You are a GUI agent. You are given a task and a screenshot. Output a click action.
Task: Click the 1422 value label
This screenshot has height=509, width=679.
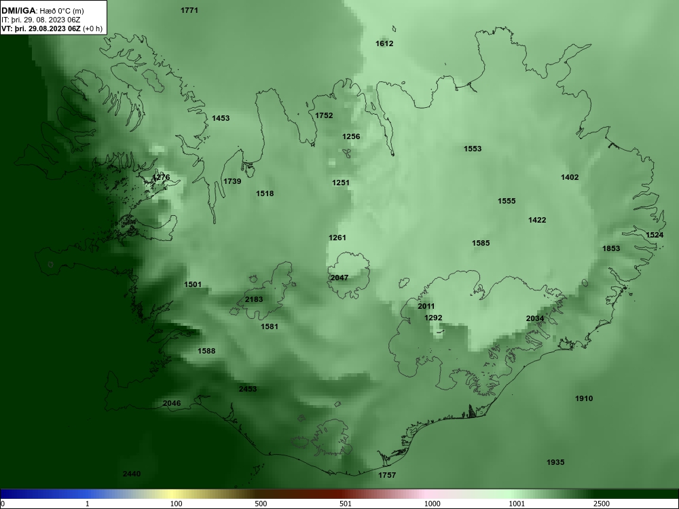pos(537,220)
